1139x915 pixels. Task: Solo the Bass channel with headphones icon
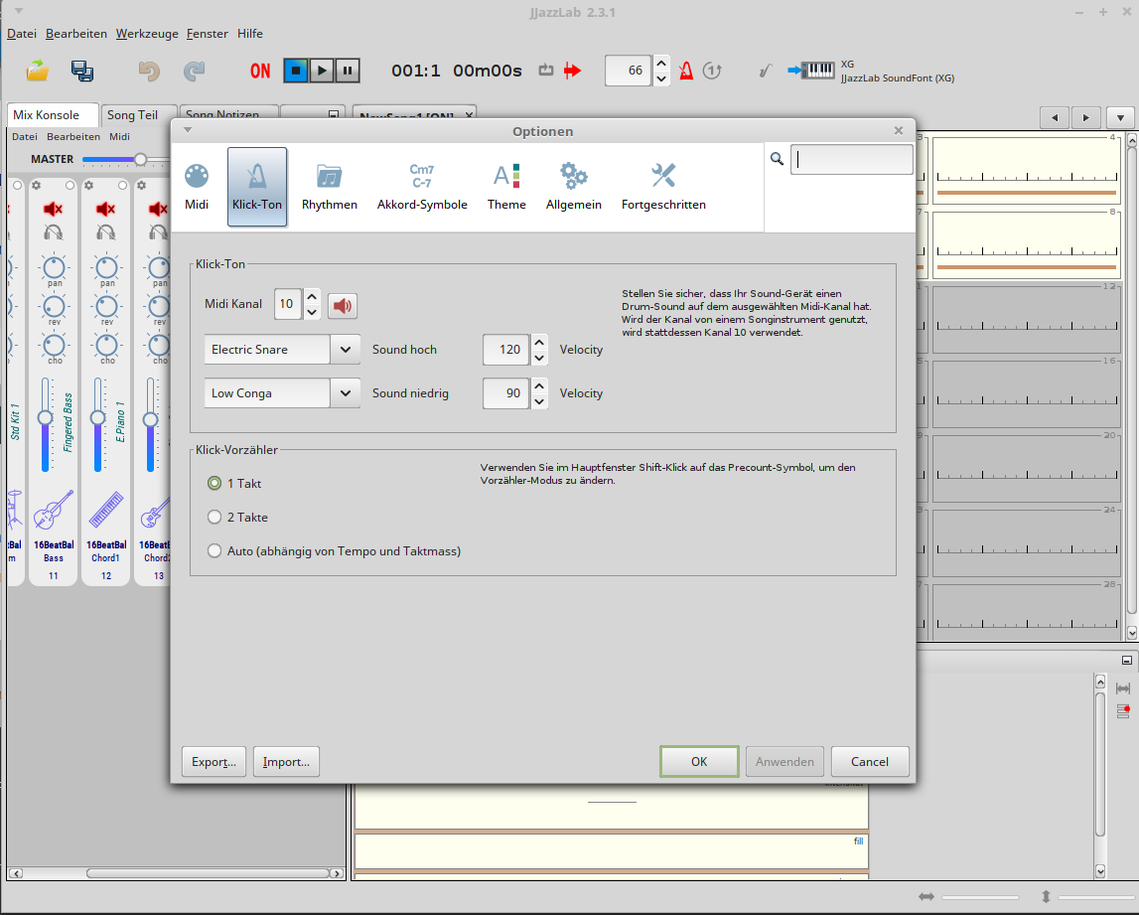53,232
